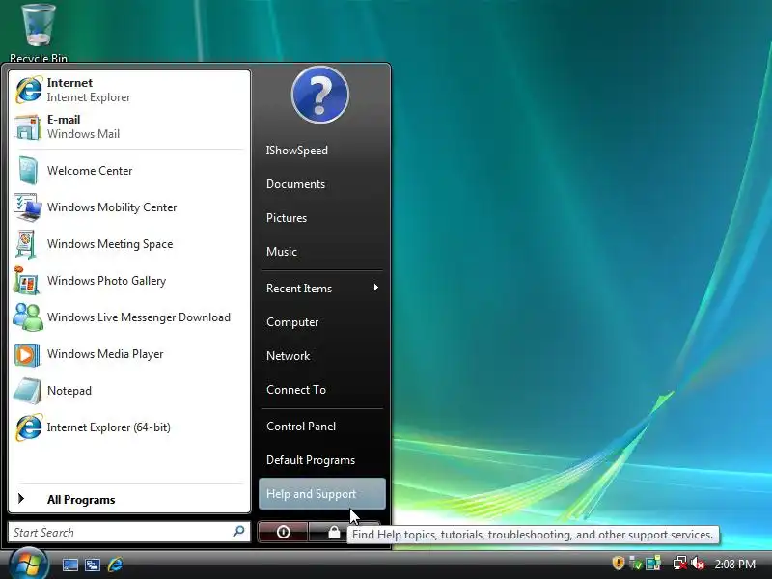772x579 pixels.
Task: Open Computer from Start menu
Action: click(x=321, y=322)
